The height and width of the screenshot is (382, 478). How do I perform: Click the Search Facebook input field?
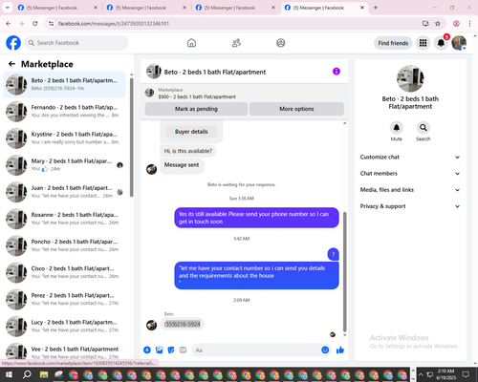pos(76,43)
